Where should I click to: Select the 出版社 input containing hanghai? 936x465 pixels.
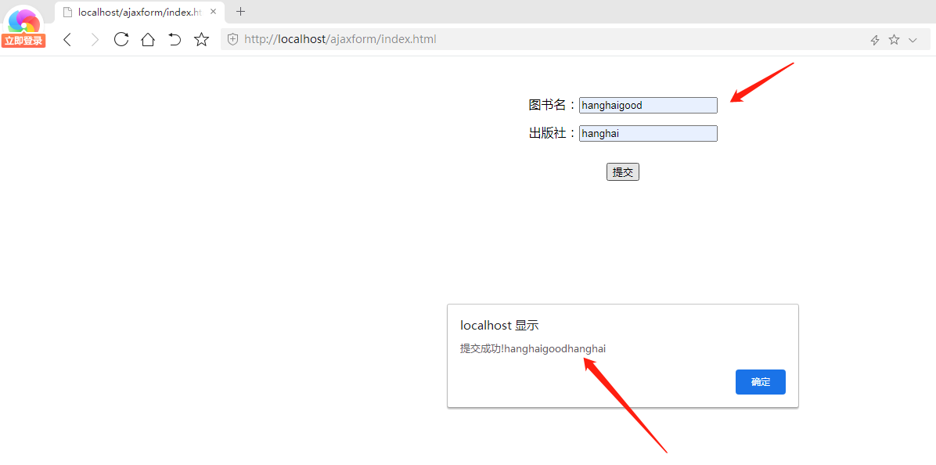pyautogui.click(x=647, y=133)
